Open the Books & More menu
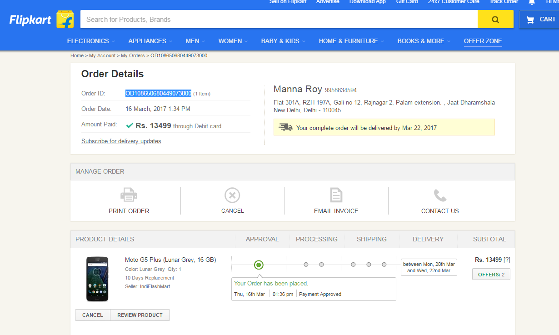The height and width of the screenshot is (335, 559). [423, 41]
